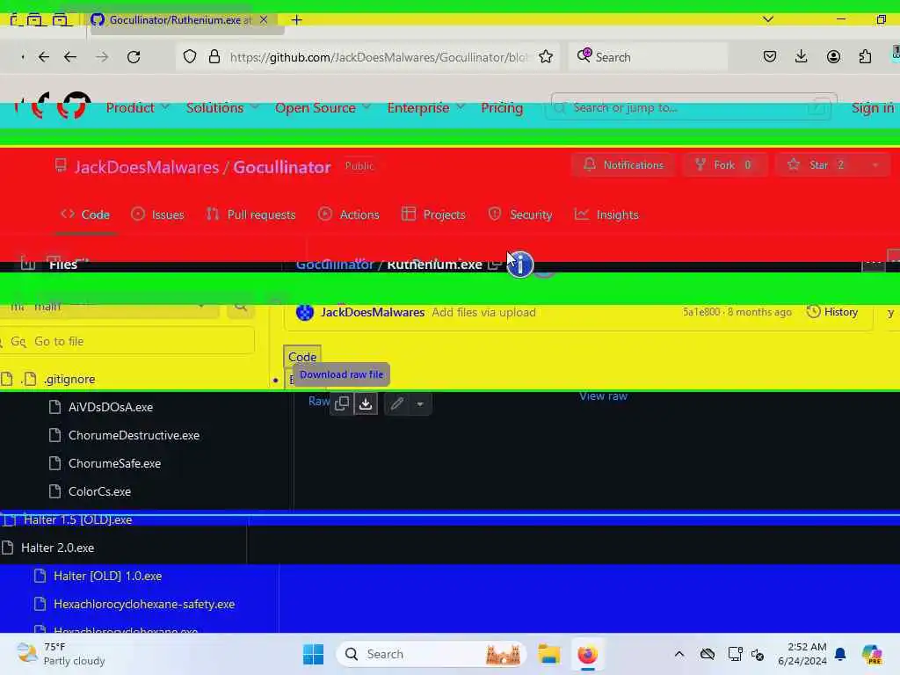
Task: Open AiVDsDOsA.exe in the file tree
Action: coord(111,407)
